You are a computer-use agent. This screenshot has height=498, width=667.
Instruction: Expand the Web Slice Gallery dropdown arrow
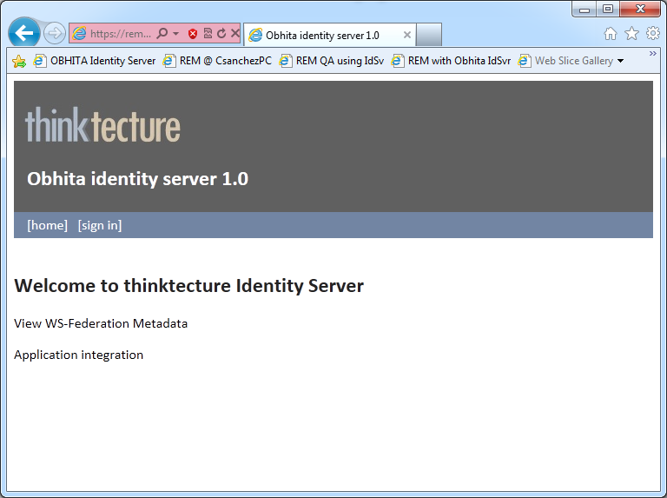click(x=621, y=61)
